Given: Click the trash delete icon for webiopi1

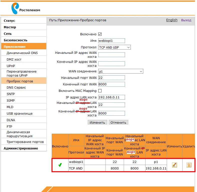Looking at the screenshot, I should (x=189, y=165).
